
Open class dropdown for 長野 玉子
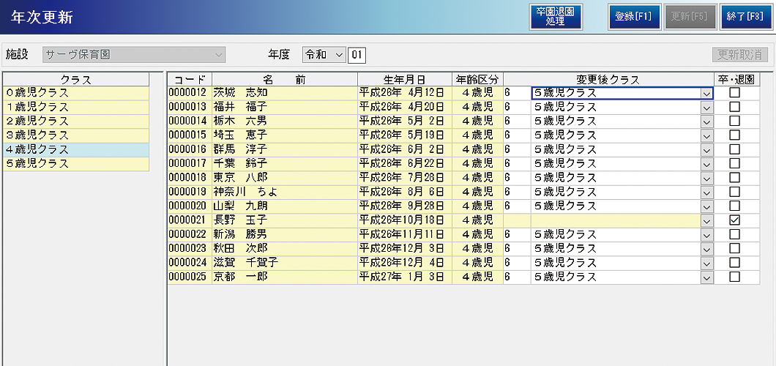click(706, 221)
